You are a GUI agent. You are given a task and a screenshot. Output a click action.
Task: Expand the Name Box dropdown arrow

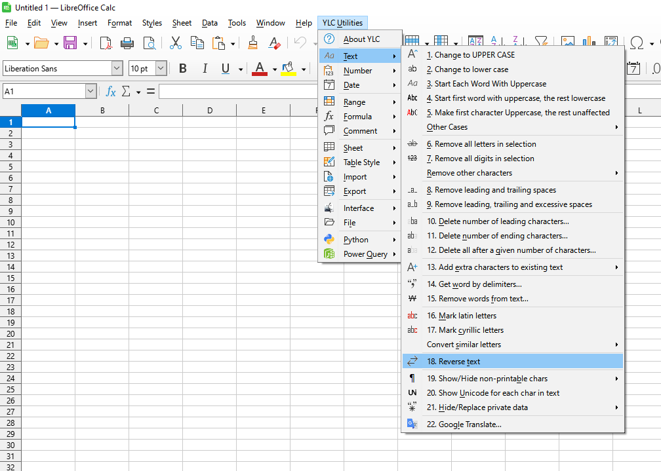[x=90, y=92]
